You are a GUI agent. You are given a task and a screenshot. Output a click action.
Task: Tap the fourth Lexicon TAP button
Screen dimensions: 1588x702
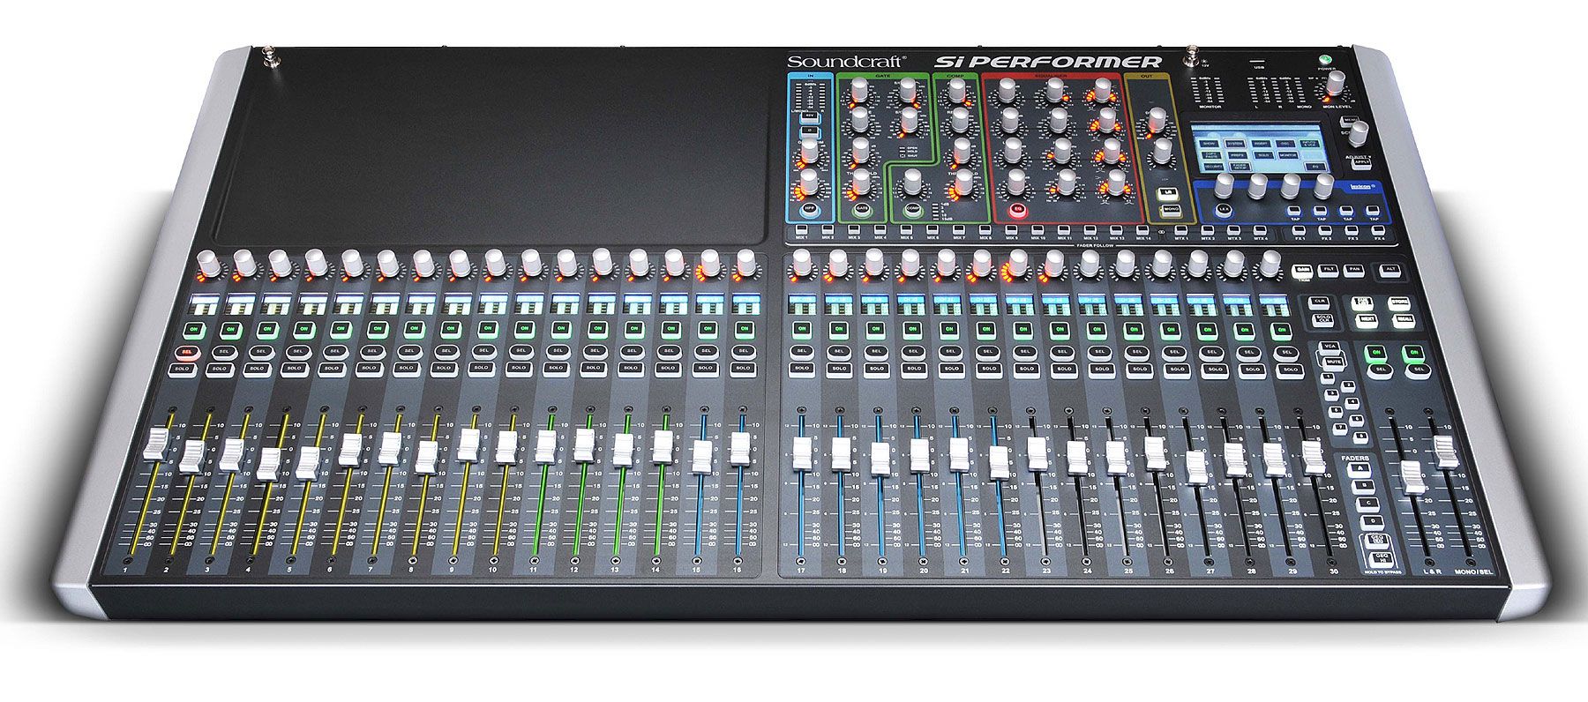click(x=1374, y=212)
